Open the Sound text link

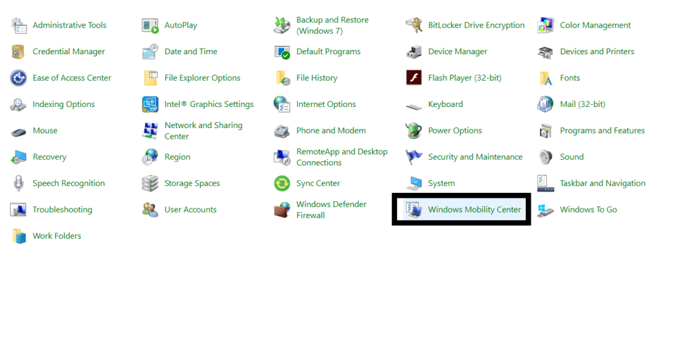tap(572, 157)
